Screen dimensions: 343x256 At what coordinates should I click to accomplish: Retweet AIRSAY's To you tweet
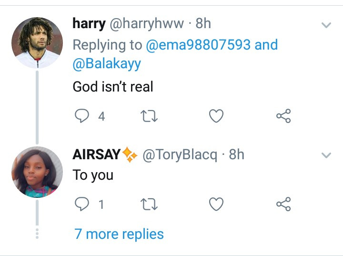click(x=149, y=204)
